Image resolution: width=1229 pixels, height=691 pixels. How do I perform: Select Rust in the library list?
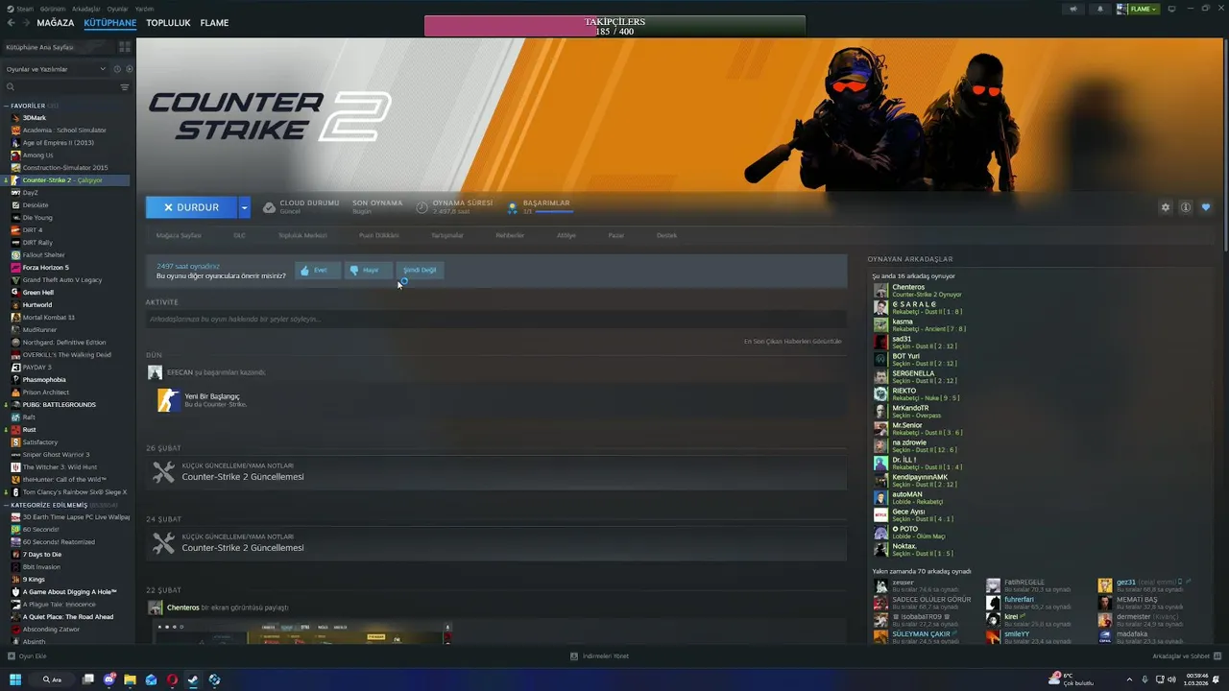point(30,430)
